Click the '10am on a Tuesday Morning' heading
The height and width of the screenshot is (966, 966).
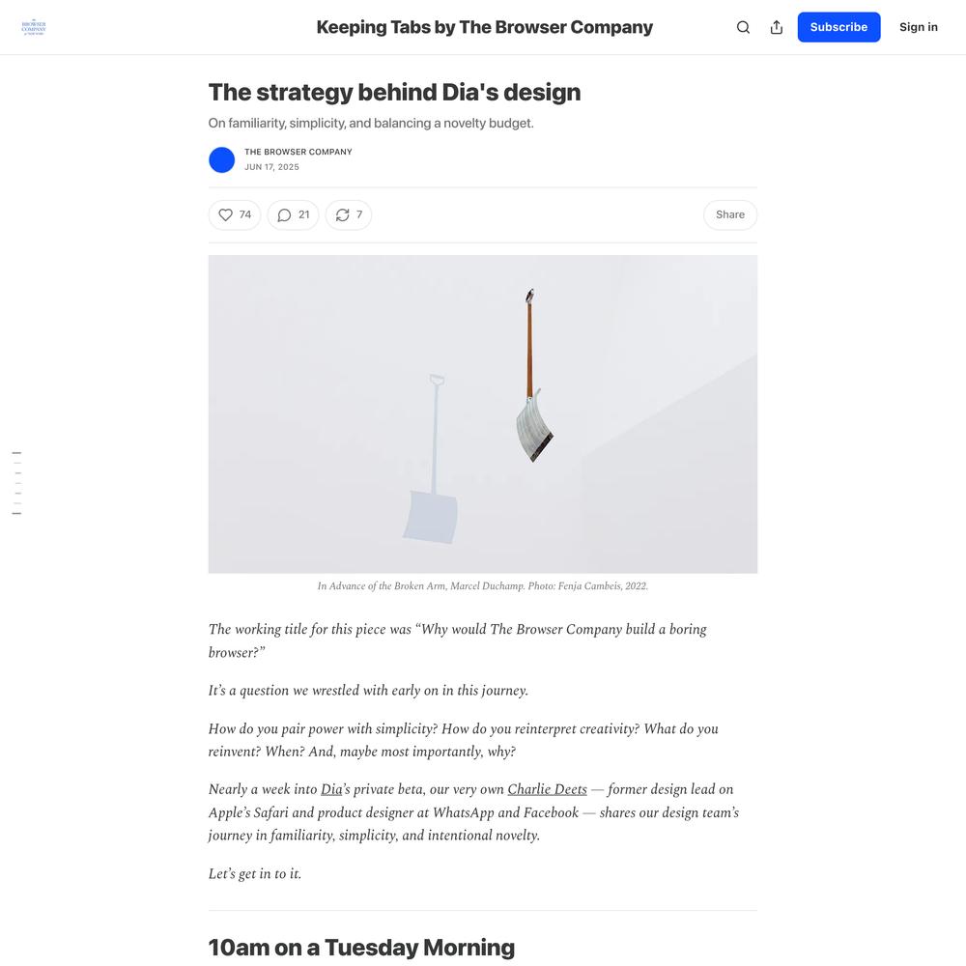coord(361,947)
